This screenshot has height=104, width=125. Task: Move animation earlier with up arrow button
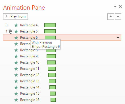pos(111,16)
